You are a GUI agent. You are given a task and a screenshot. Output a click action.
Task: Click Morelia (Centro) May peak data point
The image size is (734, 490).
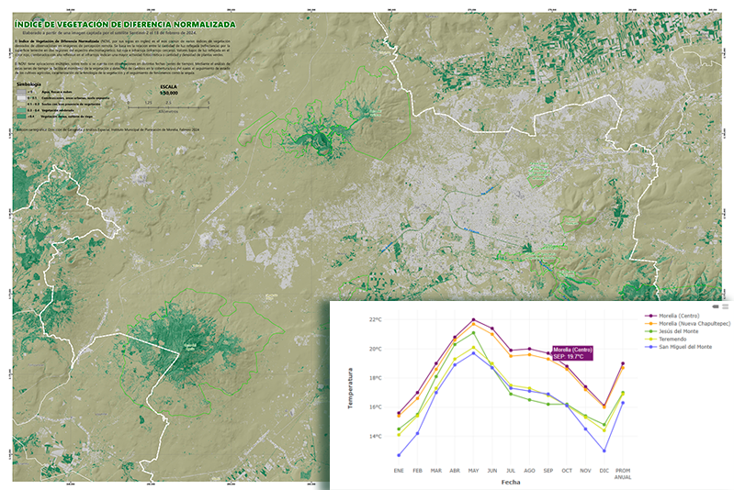point(473,319)
